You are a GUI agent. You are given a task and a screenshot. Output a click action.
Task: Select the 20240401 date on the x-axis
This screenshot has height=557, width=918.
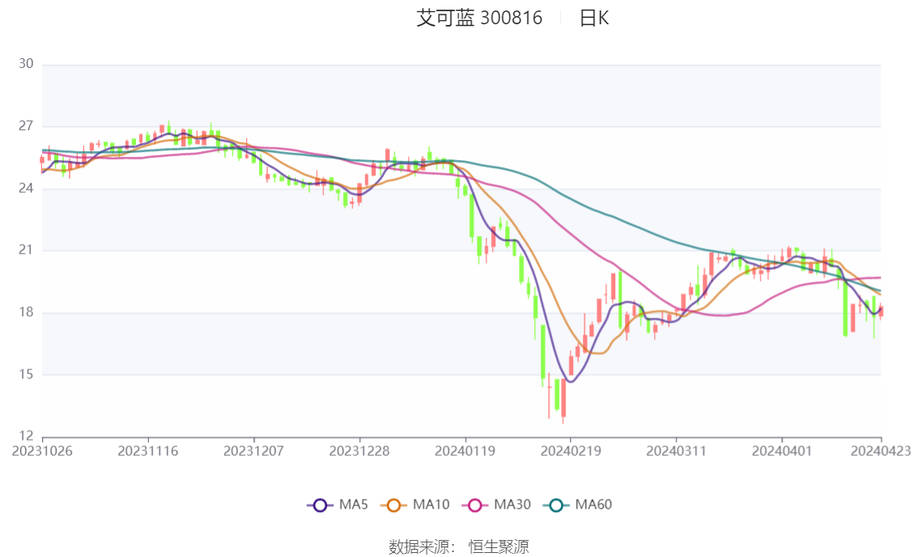781,451
